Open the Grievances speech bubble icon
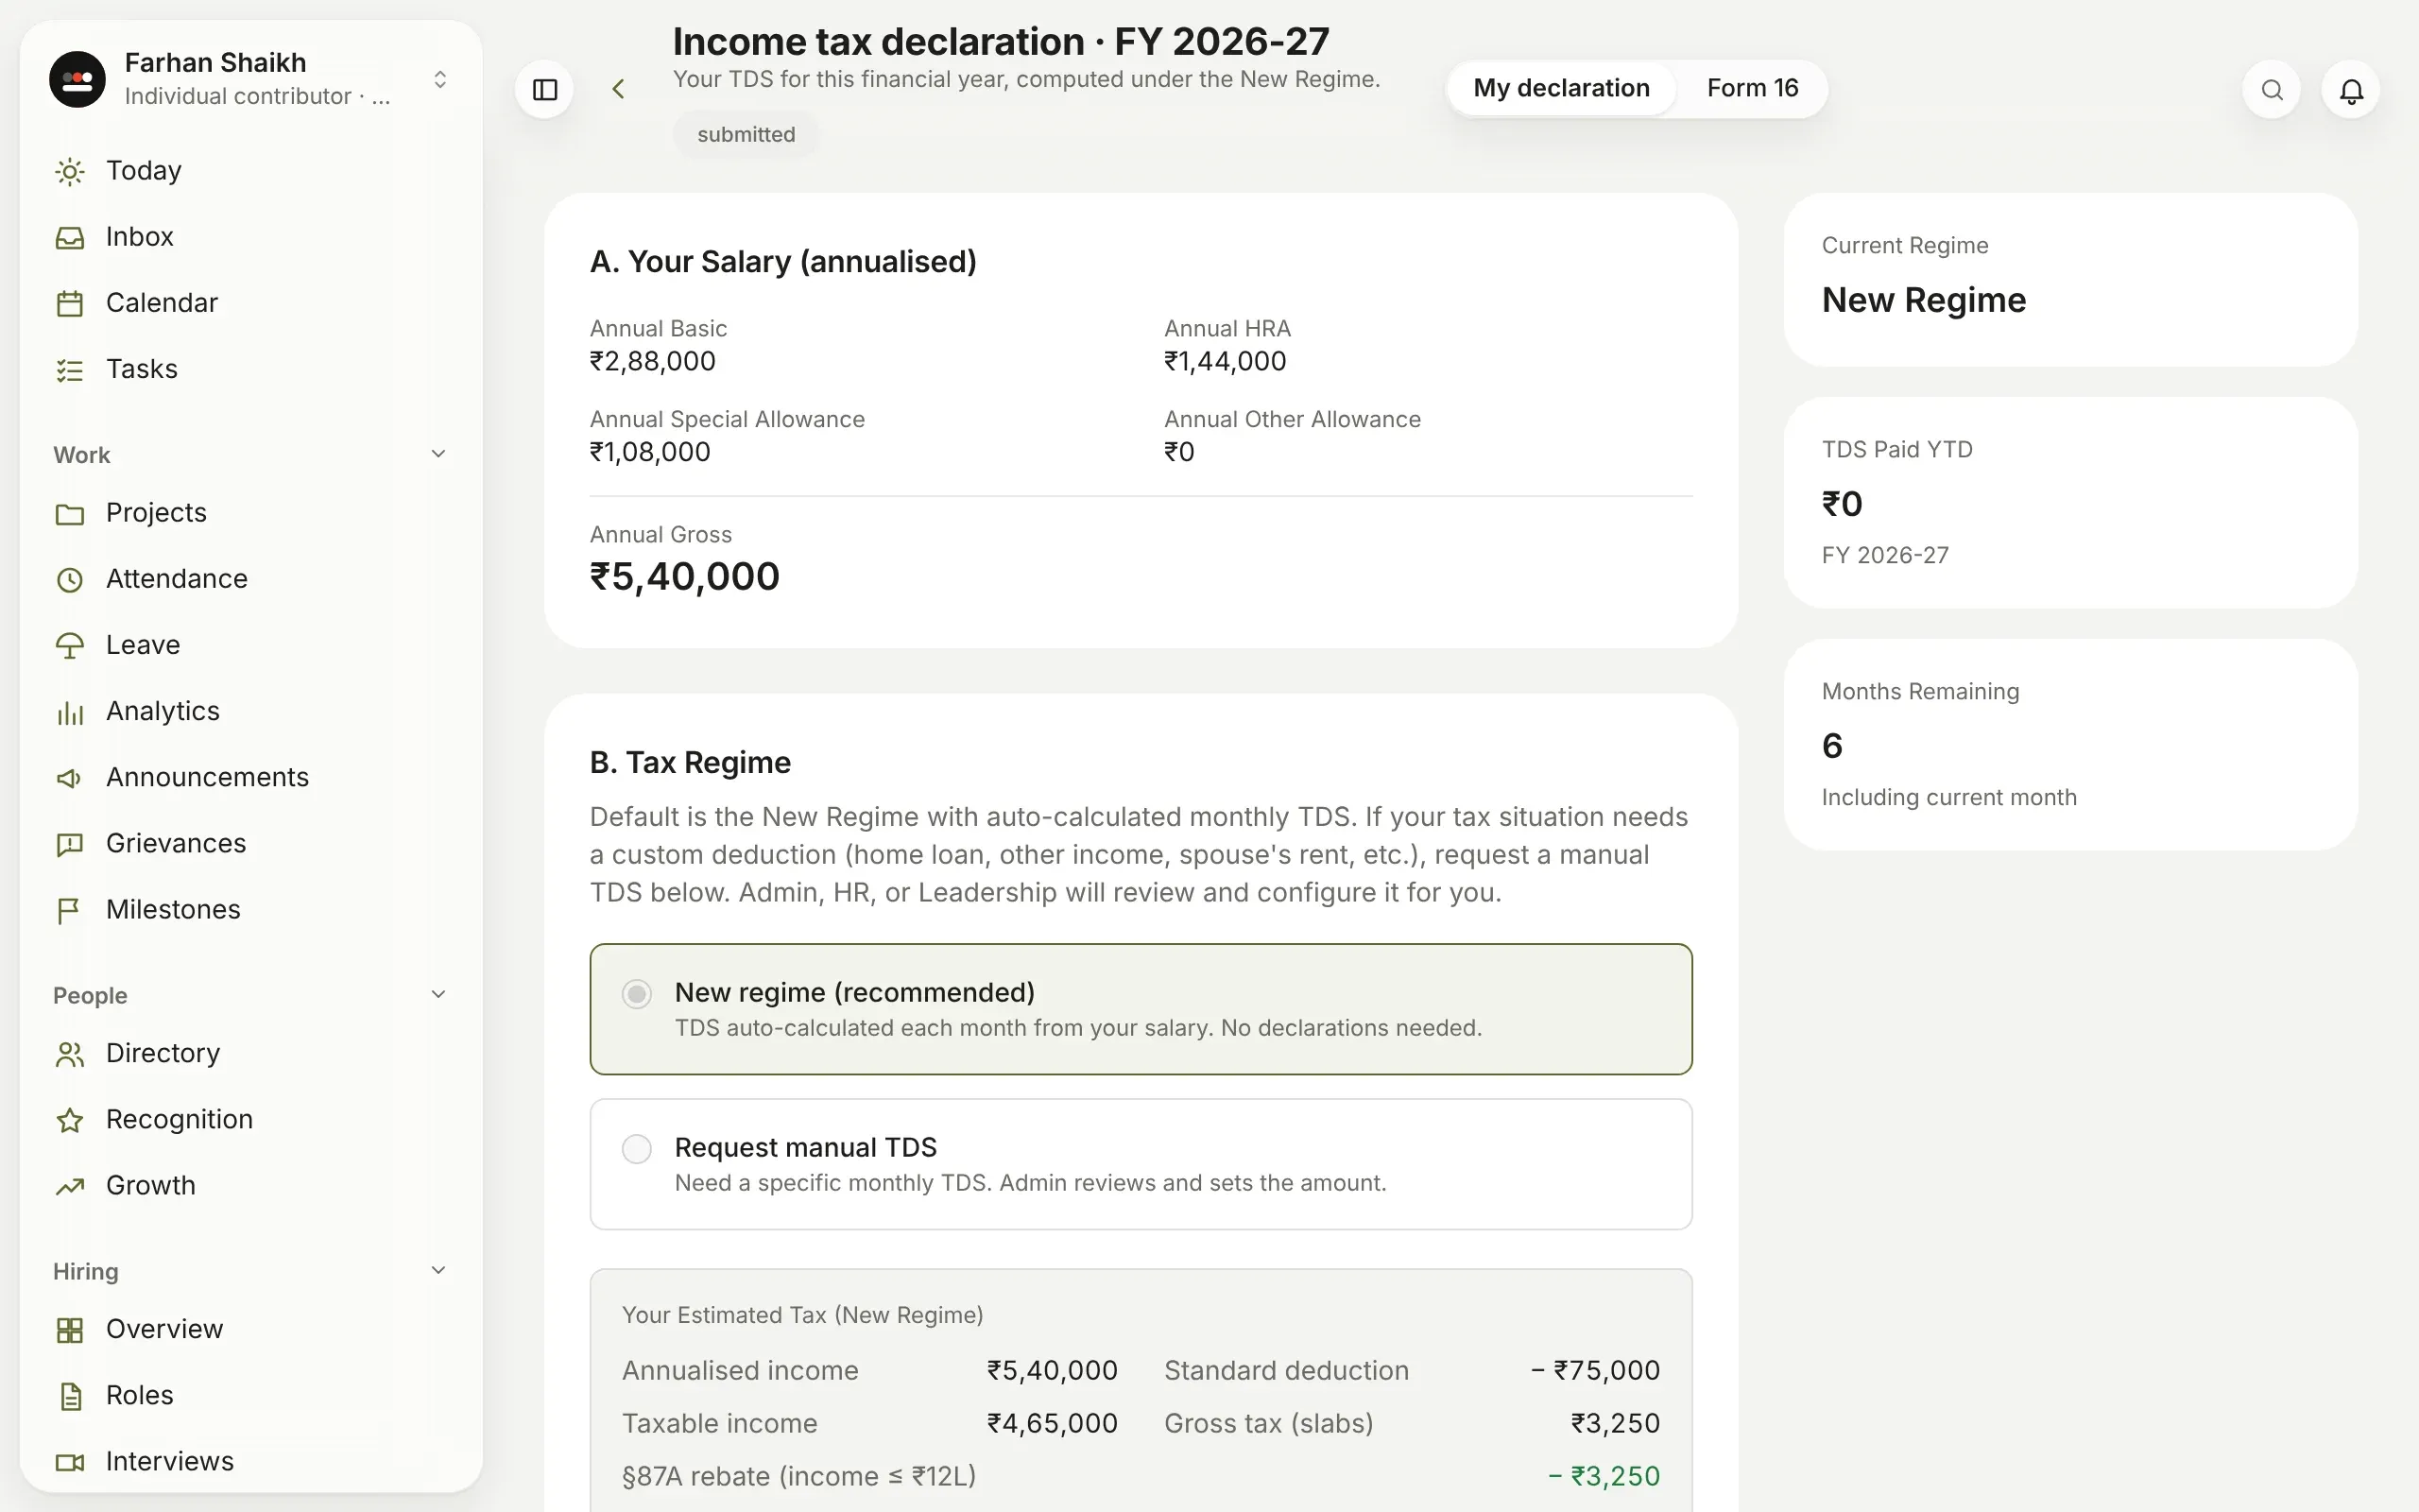 [x=70, y=844]
